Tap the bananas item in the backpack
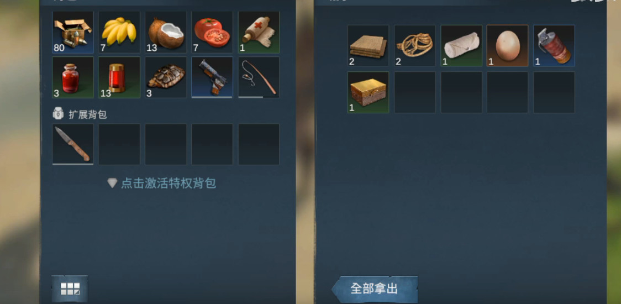The width and height of the screenshot is (621, 304). (x=119, y=32)
